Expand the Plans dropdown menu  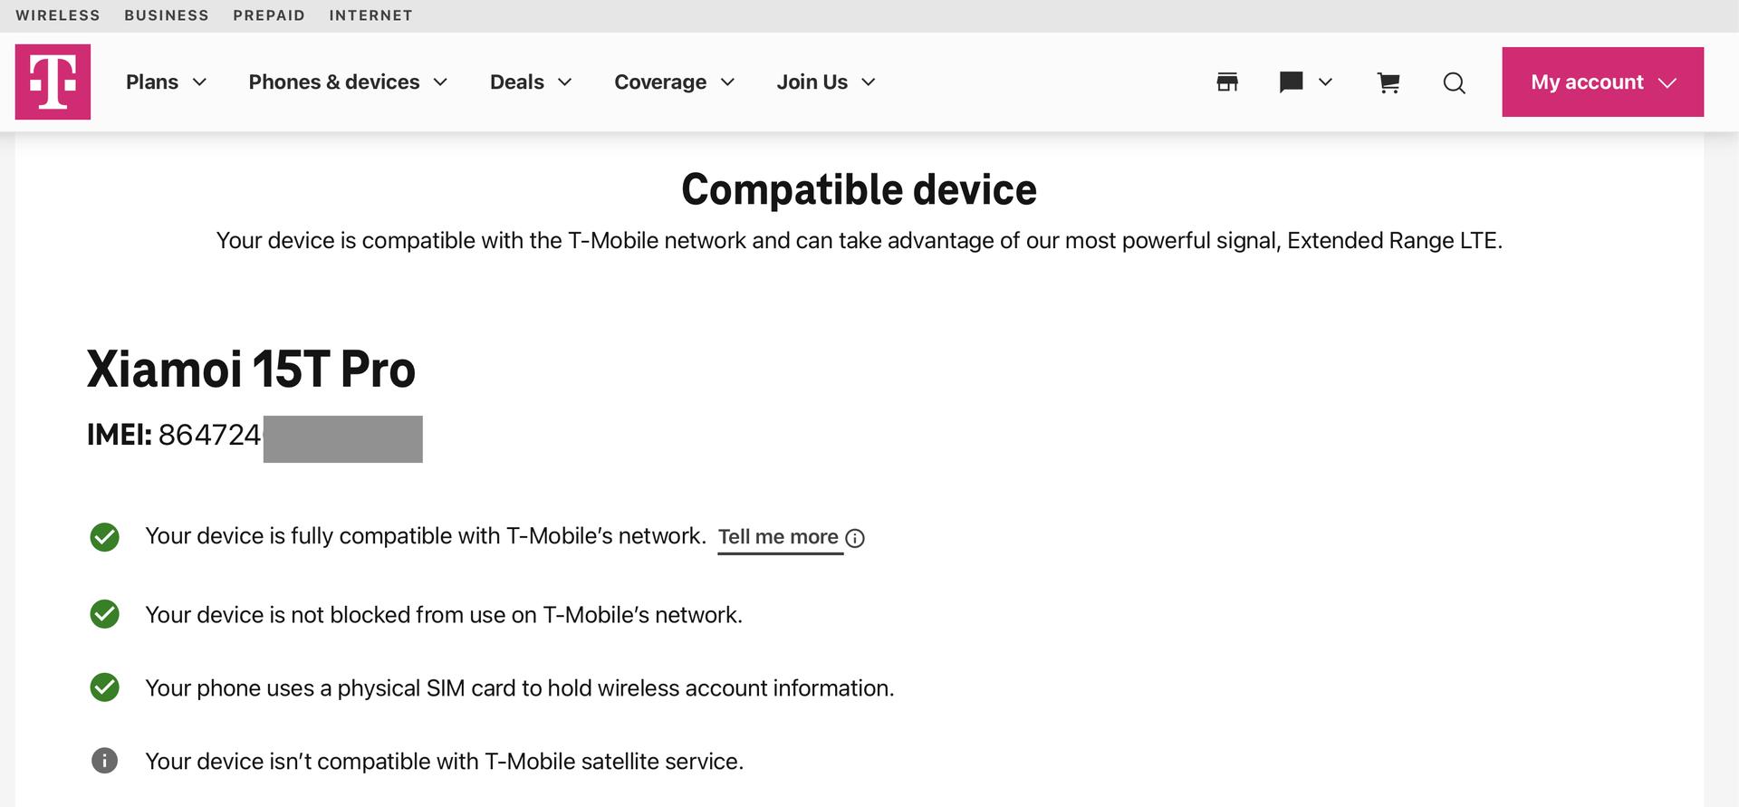point(167,82)
